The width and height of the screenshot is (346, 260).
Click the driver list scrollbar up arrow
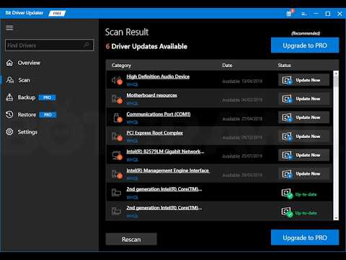point(336,73)
